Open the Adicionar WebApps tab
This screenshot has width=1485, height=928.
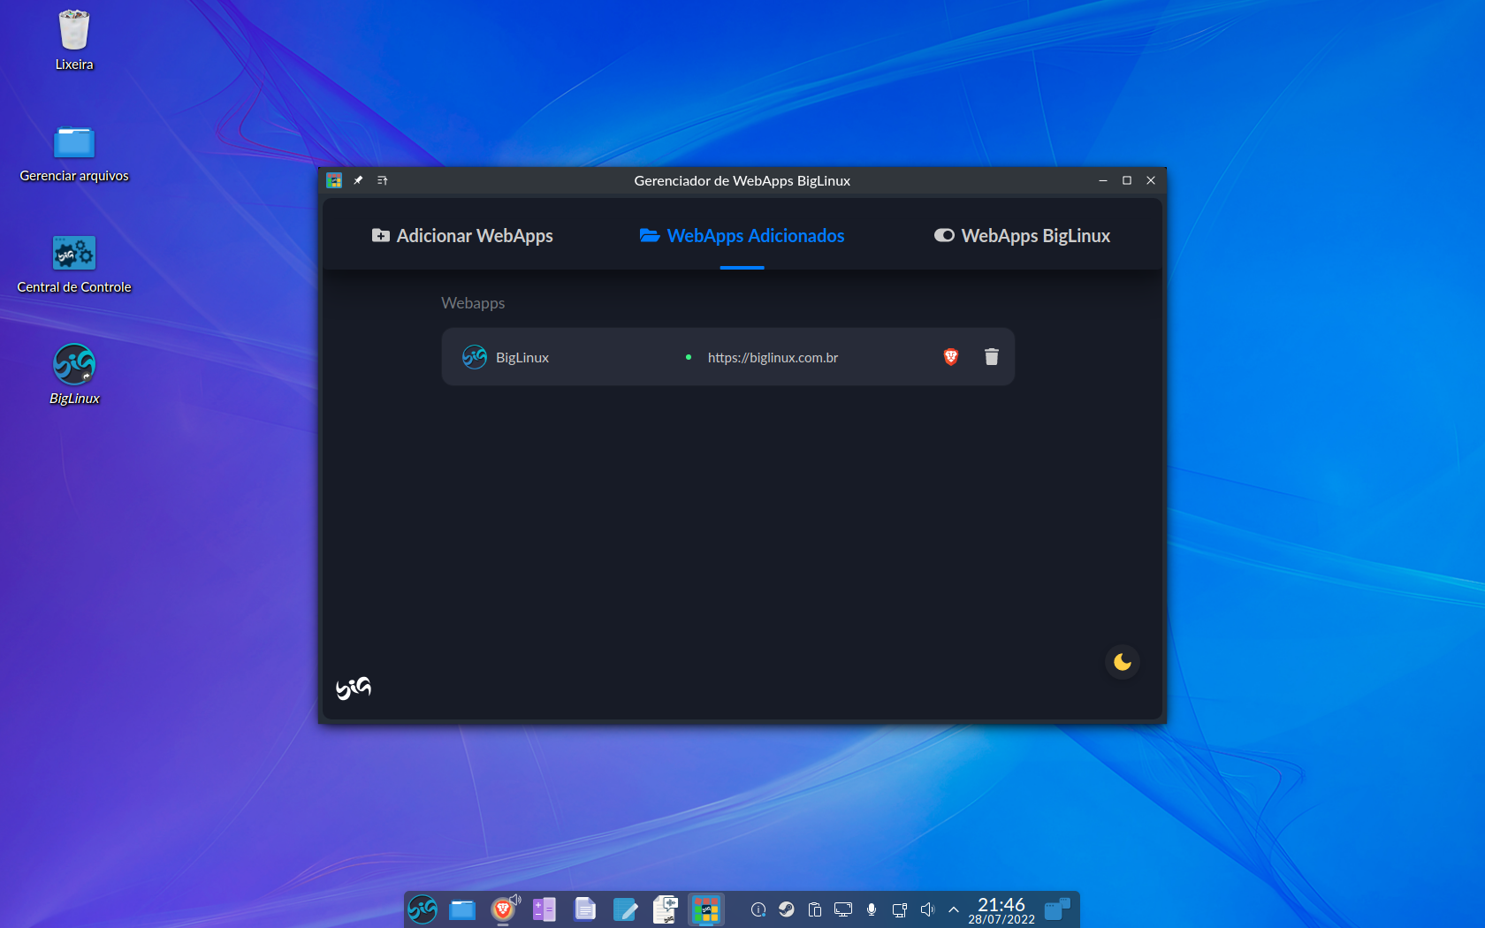click(x=462, y=236)
